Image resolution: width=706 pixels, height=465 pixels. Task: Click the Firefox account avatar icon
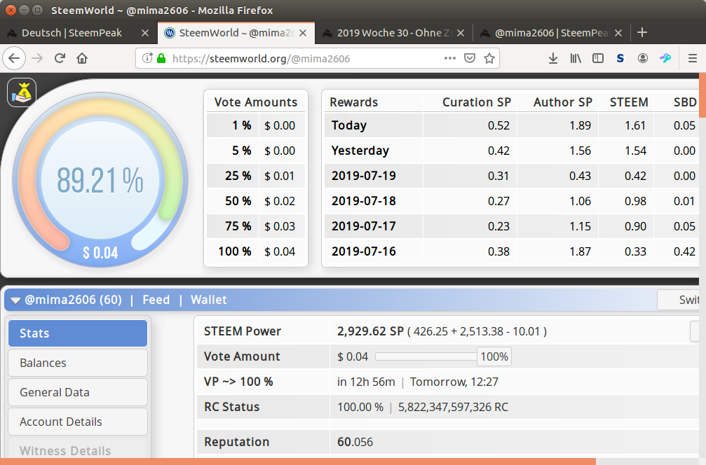coord(643,59)
